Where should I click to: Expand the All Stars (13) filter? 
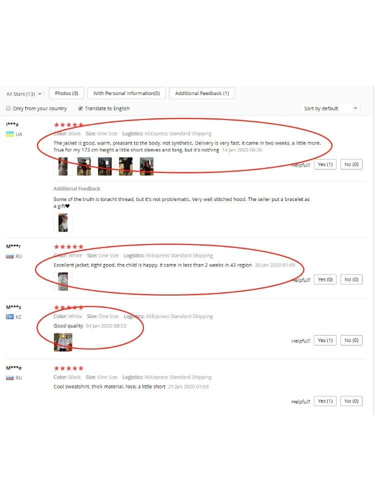(24, 94)
